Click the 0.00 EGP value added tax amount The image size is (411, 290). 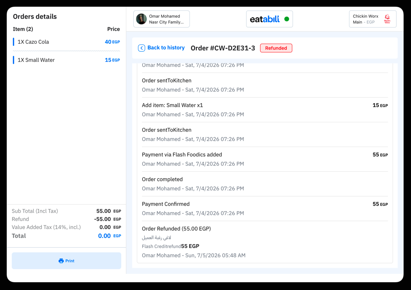pos(110,227)
